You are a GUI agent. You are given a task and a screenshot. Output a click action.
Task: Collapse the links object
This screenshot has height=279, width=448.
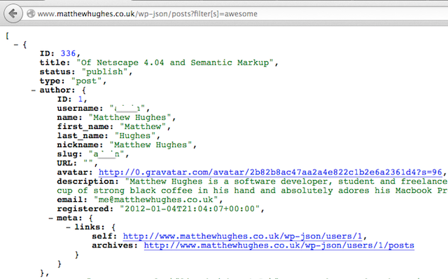[69, 228]
